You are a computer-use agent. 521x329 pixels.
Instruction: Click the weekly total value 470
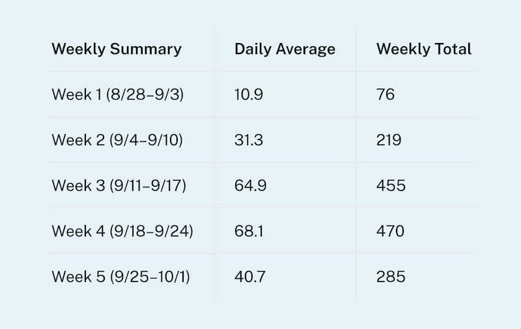coord(390,231)
